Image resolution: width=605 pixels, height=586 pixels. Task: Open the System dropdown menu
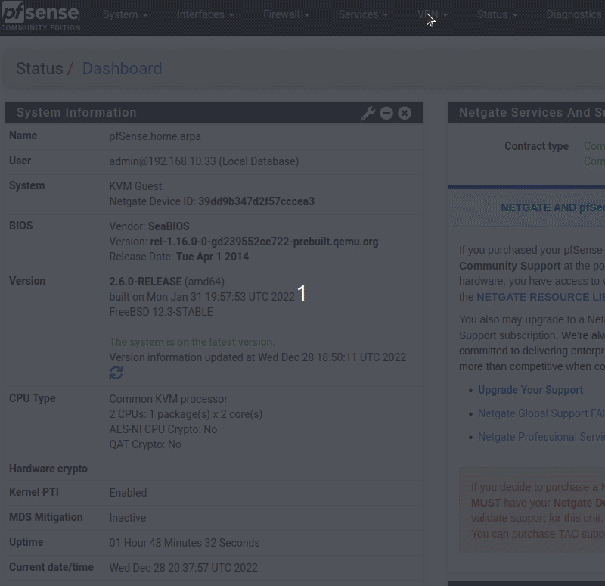coord(125,14)
